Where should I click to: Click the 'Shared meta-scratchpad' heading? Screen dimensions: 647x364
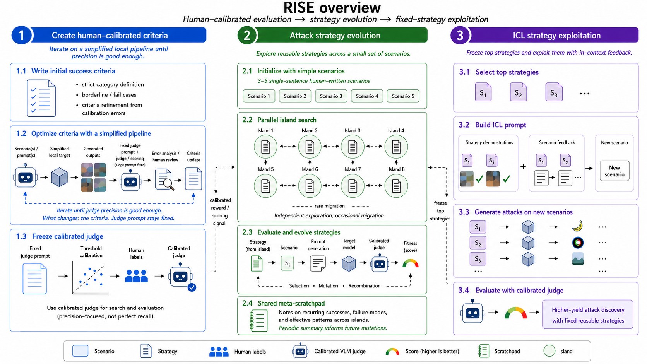pyautogui.click(x=291, y=303)
